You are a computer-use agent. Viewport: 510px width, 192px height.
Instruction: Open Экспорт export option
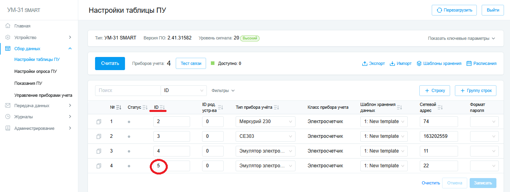[373, 63]
